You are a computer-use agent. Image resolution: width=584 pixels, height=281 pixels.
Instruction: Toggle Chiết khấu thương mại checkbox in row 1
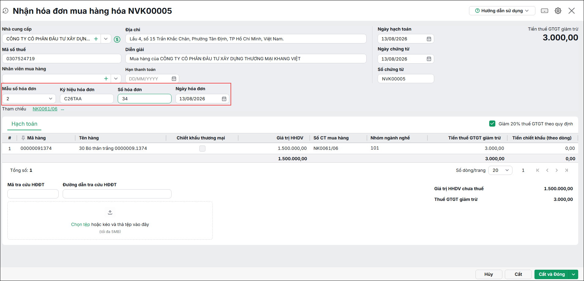tap(202, 149)
